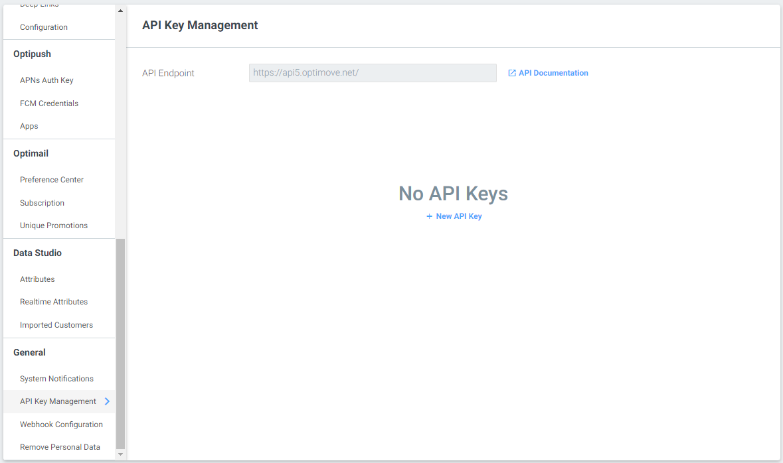Open Unique Promotions settings

point(53,225)
